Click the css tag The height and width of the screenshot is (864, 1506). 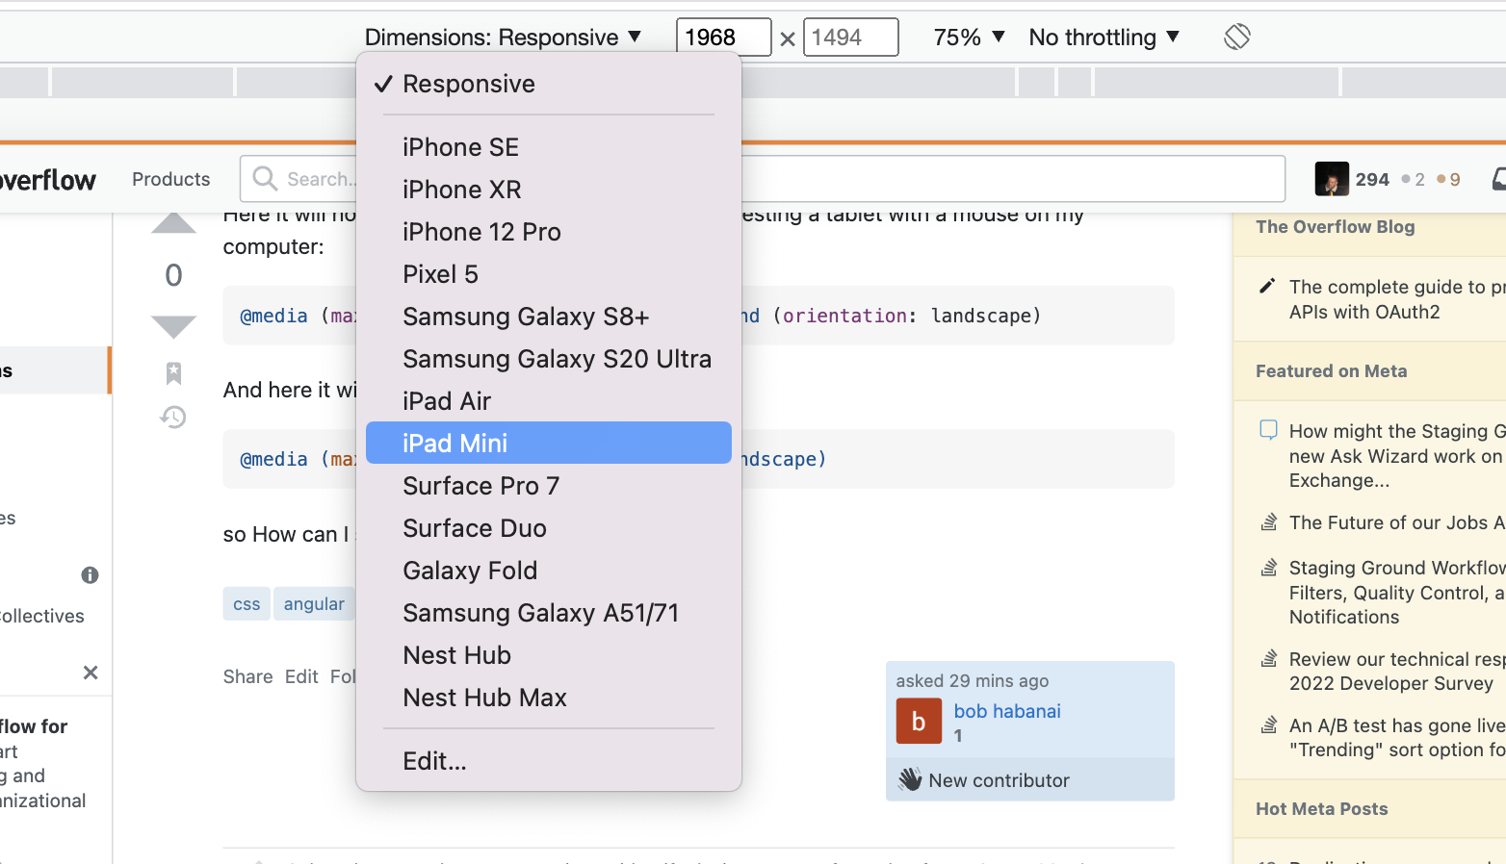[247, 603]
